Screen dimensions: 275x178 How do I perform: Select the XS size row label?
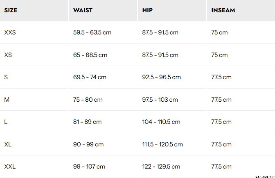(8, 55)
